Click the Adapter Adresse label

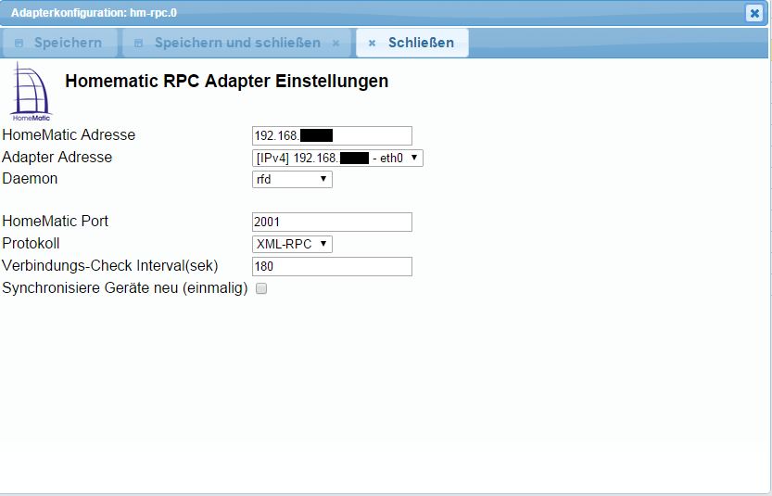[x=57, y=157]
